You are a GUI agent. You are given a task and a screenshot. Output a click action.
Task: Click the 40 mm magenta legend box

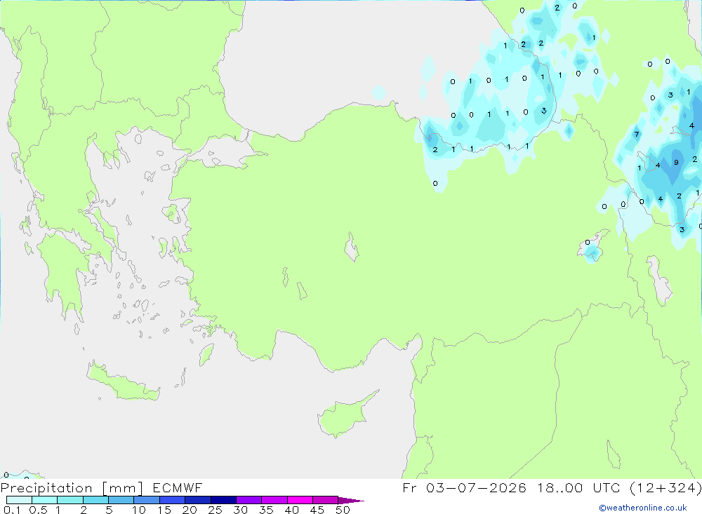(300, 500)
